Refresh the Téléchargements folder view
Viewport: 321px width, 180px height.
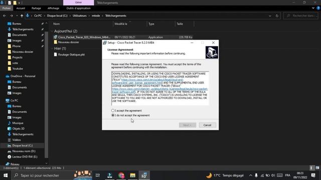[x=277, y=15]
